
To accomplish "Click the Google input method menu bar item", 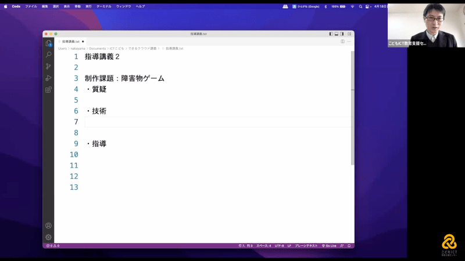I will tap(306, 6).
